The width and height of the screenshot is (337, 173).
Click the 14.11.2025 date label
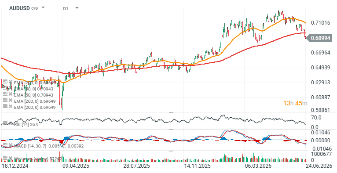197,166
